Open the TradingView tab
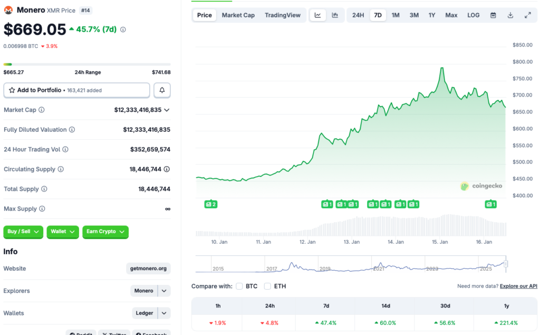 tap(283, 15)
